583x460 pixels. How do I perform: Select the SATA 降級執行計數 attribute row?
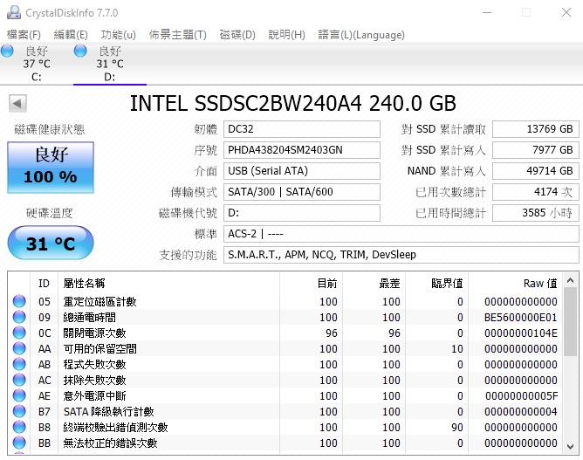(x=285, y=411)
